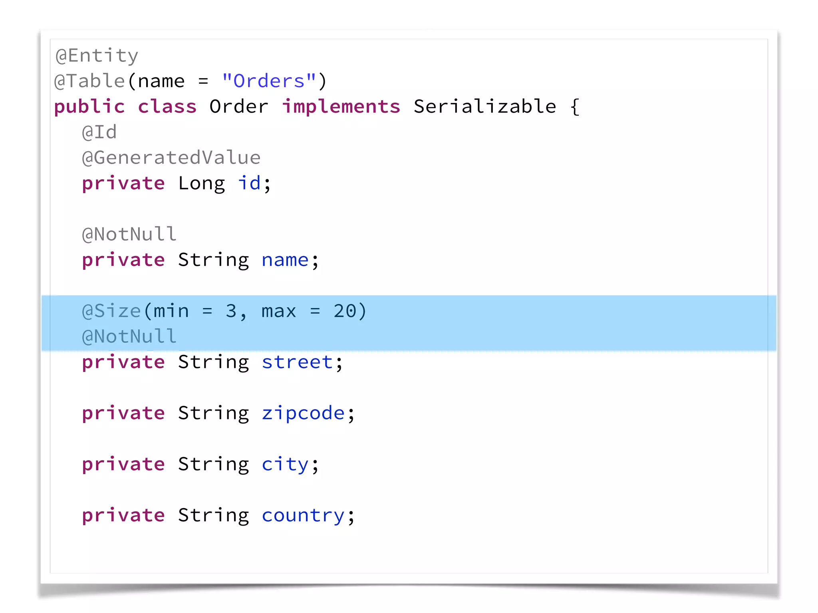
Task: Click private keyword on zipcode line
Action: tap(123, 413)
